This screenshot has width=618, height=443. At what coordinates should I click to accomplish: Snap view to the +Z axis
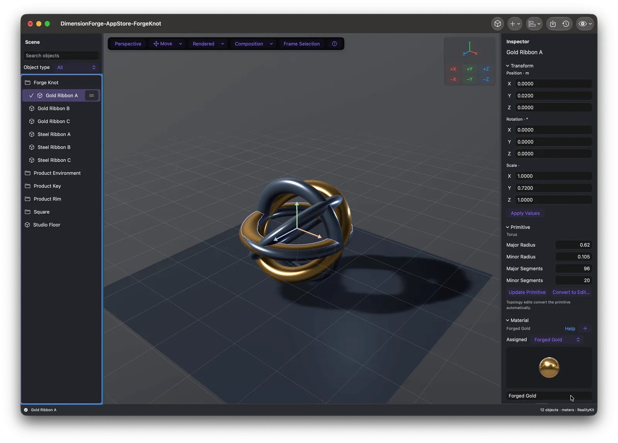click(x=486, y=69)
